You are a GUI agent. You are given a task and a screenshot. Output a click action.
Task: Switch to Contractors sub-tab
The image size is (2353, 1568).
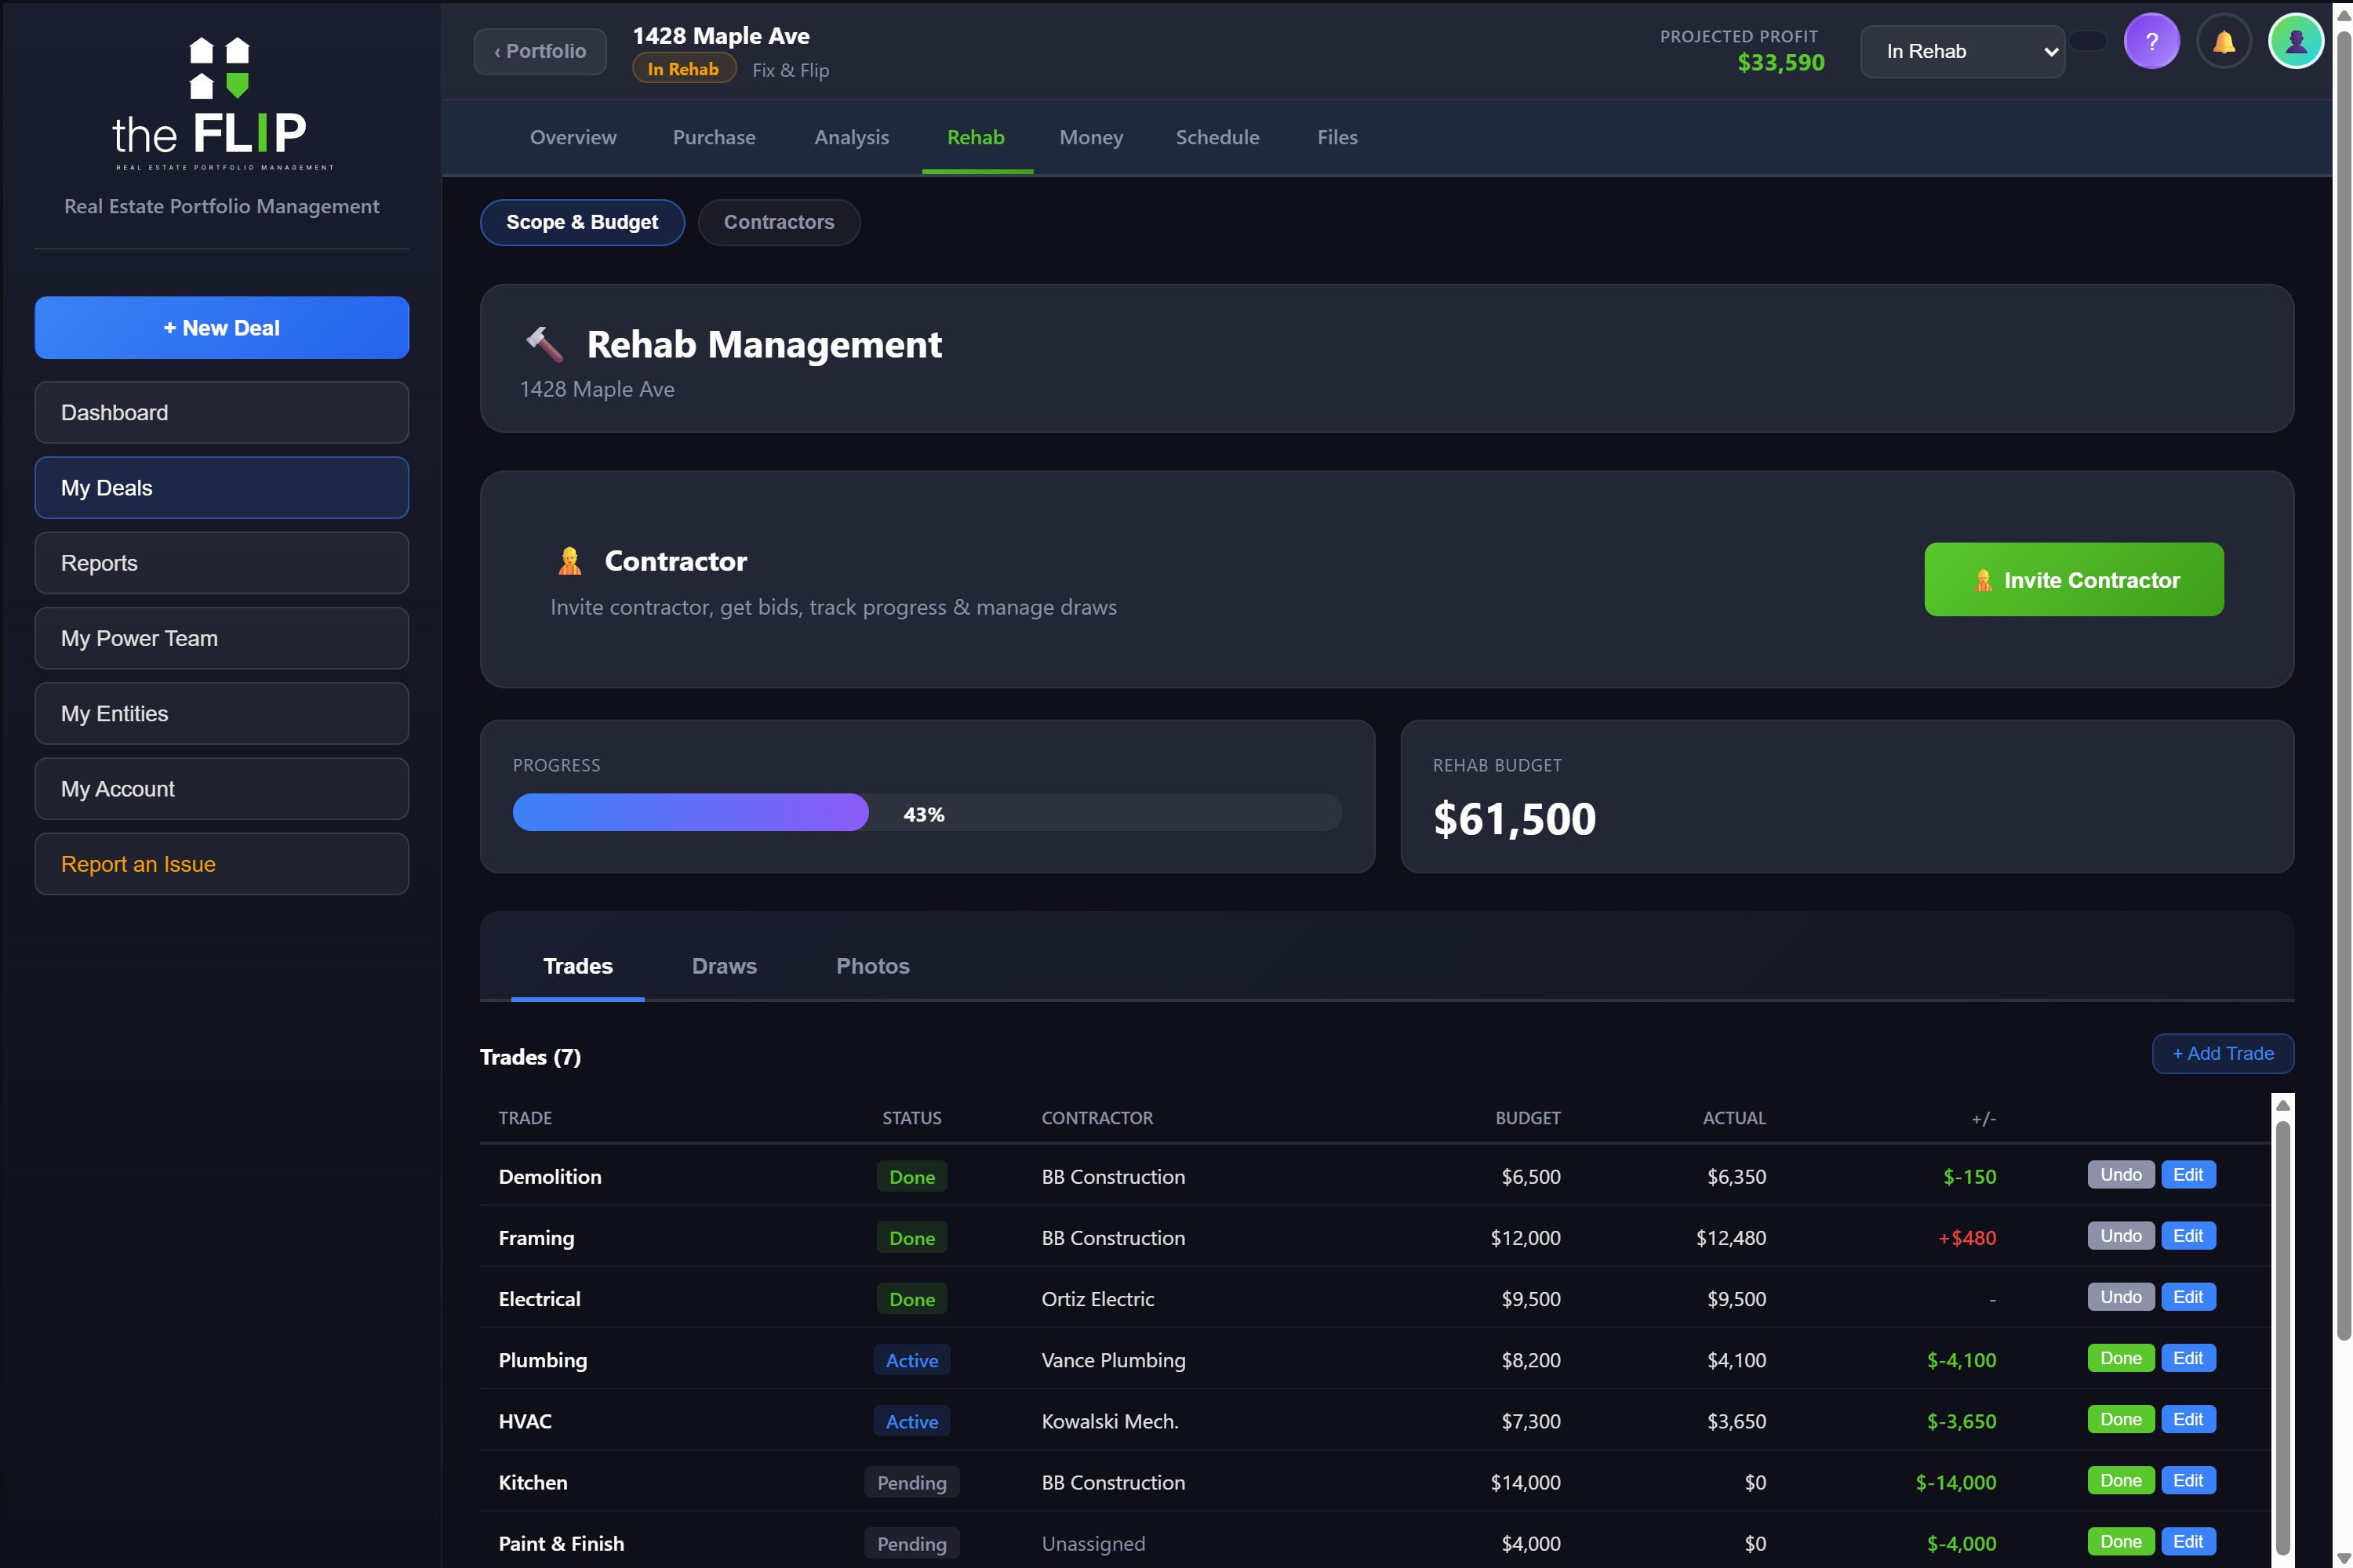pyautogui.click(x=778, y=222)
